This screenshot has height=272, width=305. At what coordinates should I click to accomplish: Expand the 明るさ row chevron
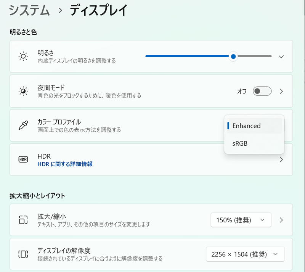coord(281,56)
